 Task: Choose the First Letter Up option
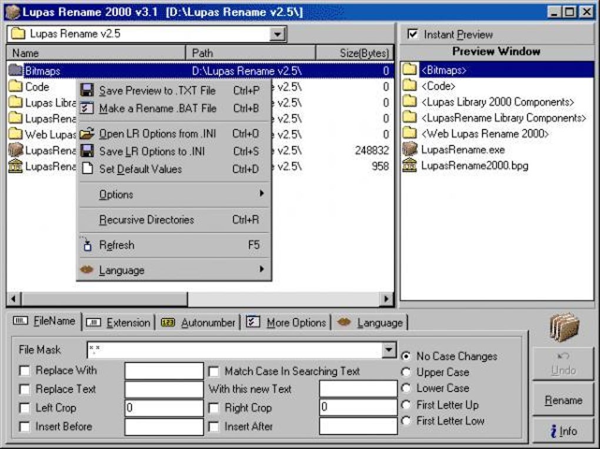[x=406, y=405]
